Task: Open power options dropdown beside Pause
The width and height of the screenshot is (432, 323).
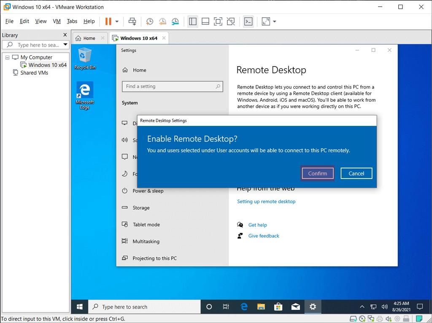Action: (117, 21)
